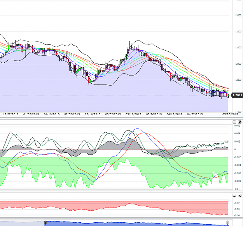Click the 03/02/2013 date label
This screenshot has width=243, height=227.
click(113, 114)
